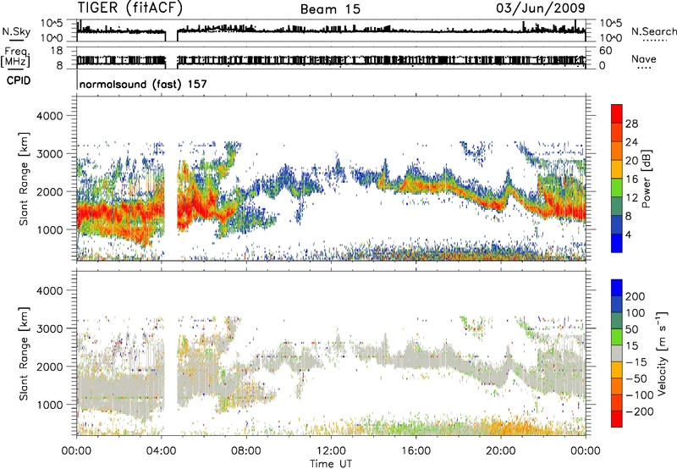Click the '4000' tick on power panel
Image resolution: width=677 pixels, height=469 pixels.
(49, 116)
